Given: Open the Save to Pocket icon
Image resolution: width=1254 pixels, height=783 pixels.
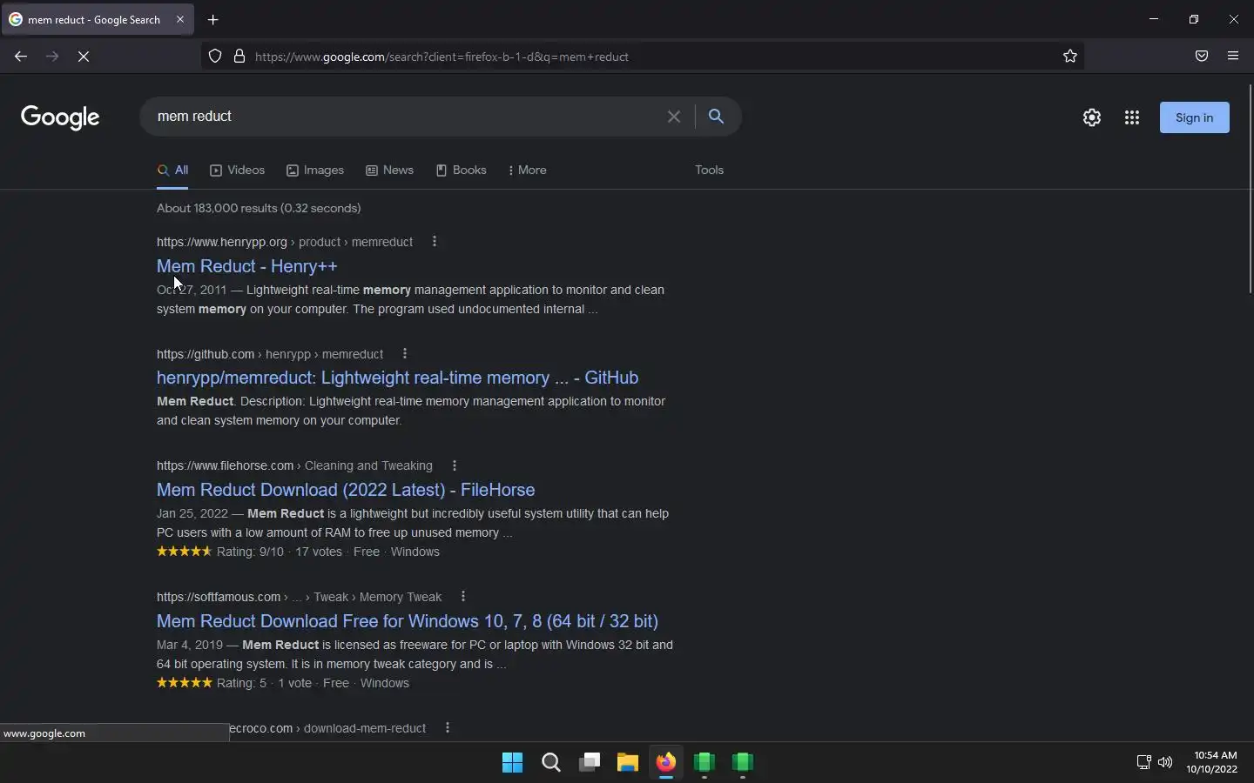Looking at the screenshot, I should click(x=1202, y=57).
